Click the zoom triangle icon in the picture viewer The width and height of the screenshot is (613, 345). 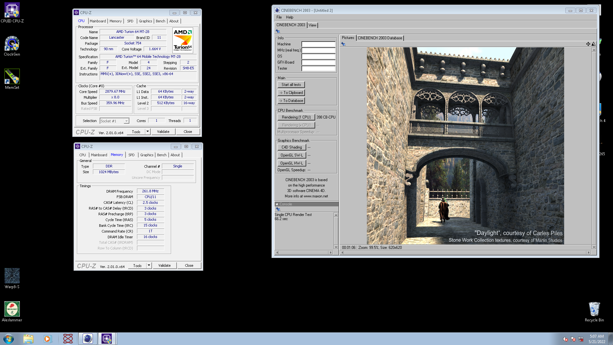594,44
